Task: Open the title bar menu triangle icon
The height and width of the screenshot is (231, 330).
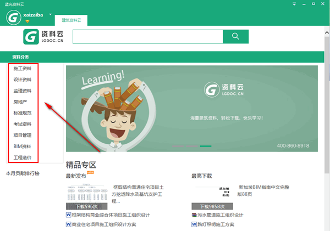Action: pyautogui.click(x=294, y=4)
